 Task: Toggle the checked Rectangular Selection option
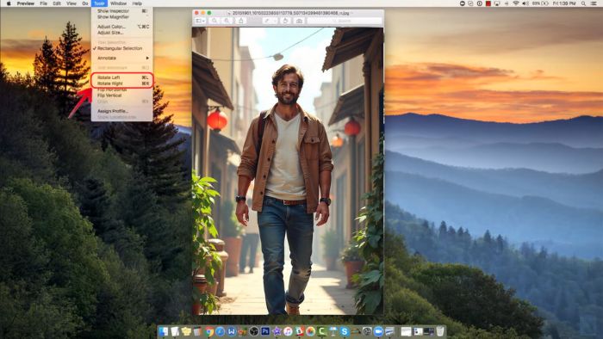point(121,48)
